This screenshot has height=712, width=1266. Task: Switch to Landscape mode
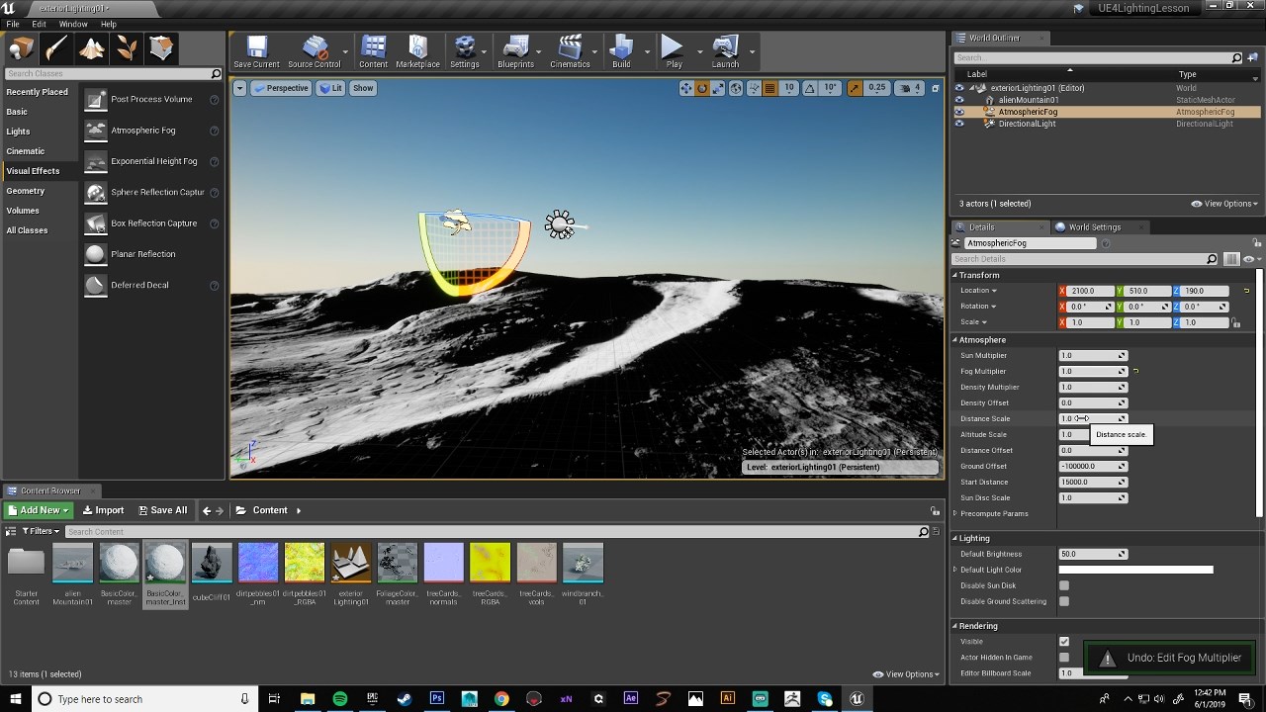point(93,47)
